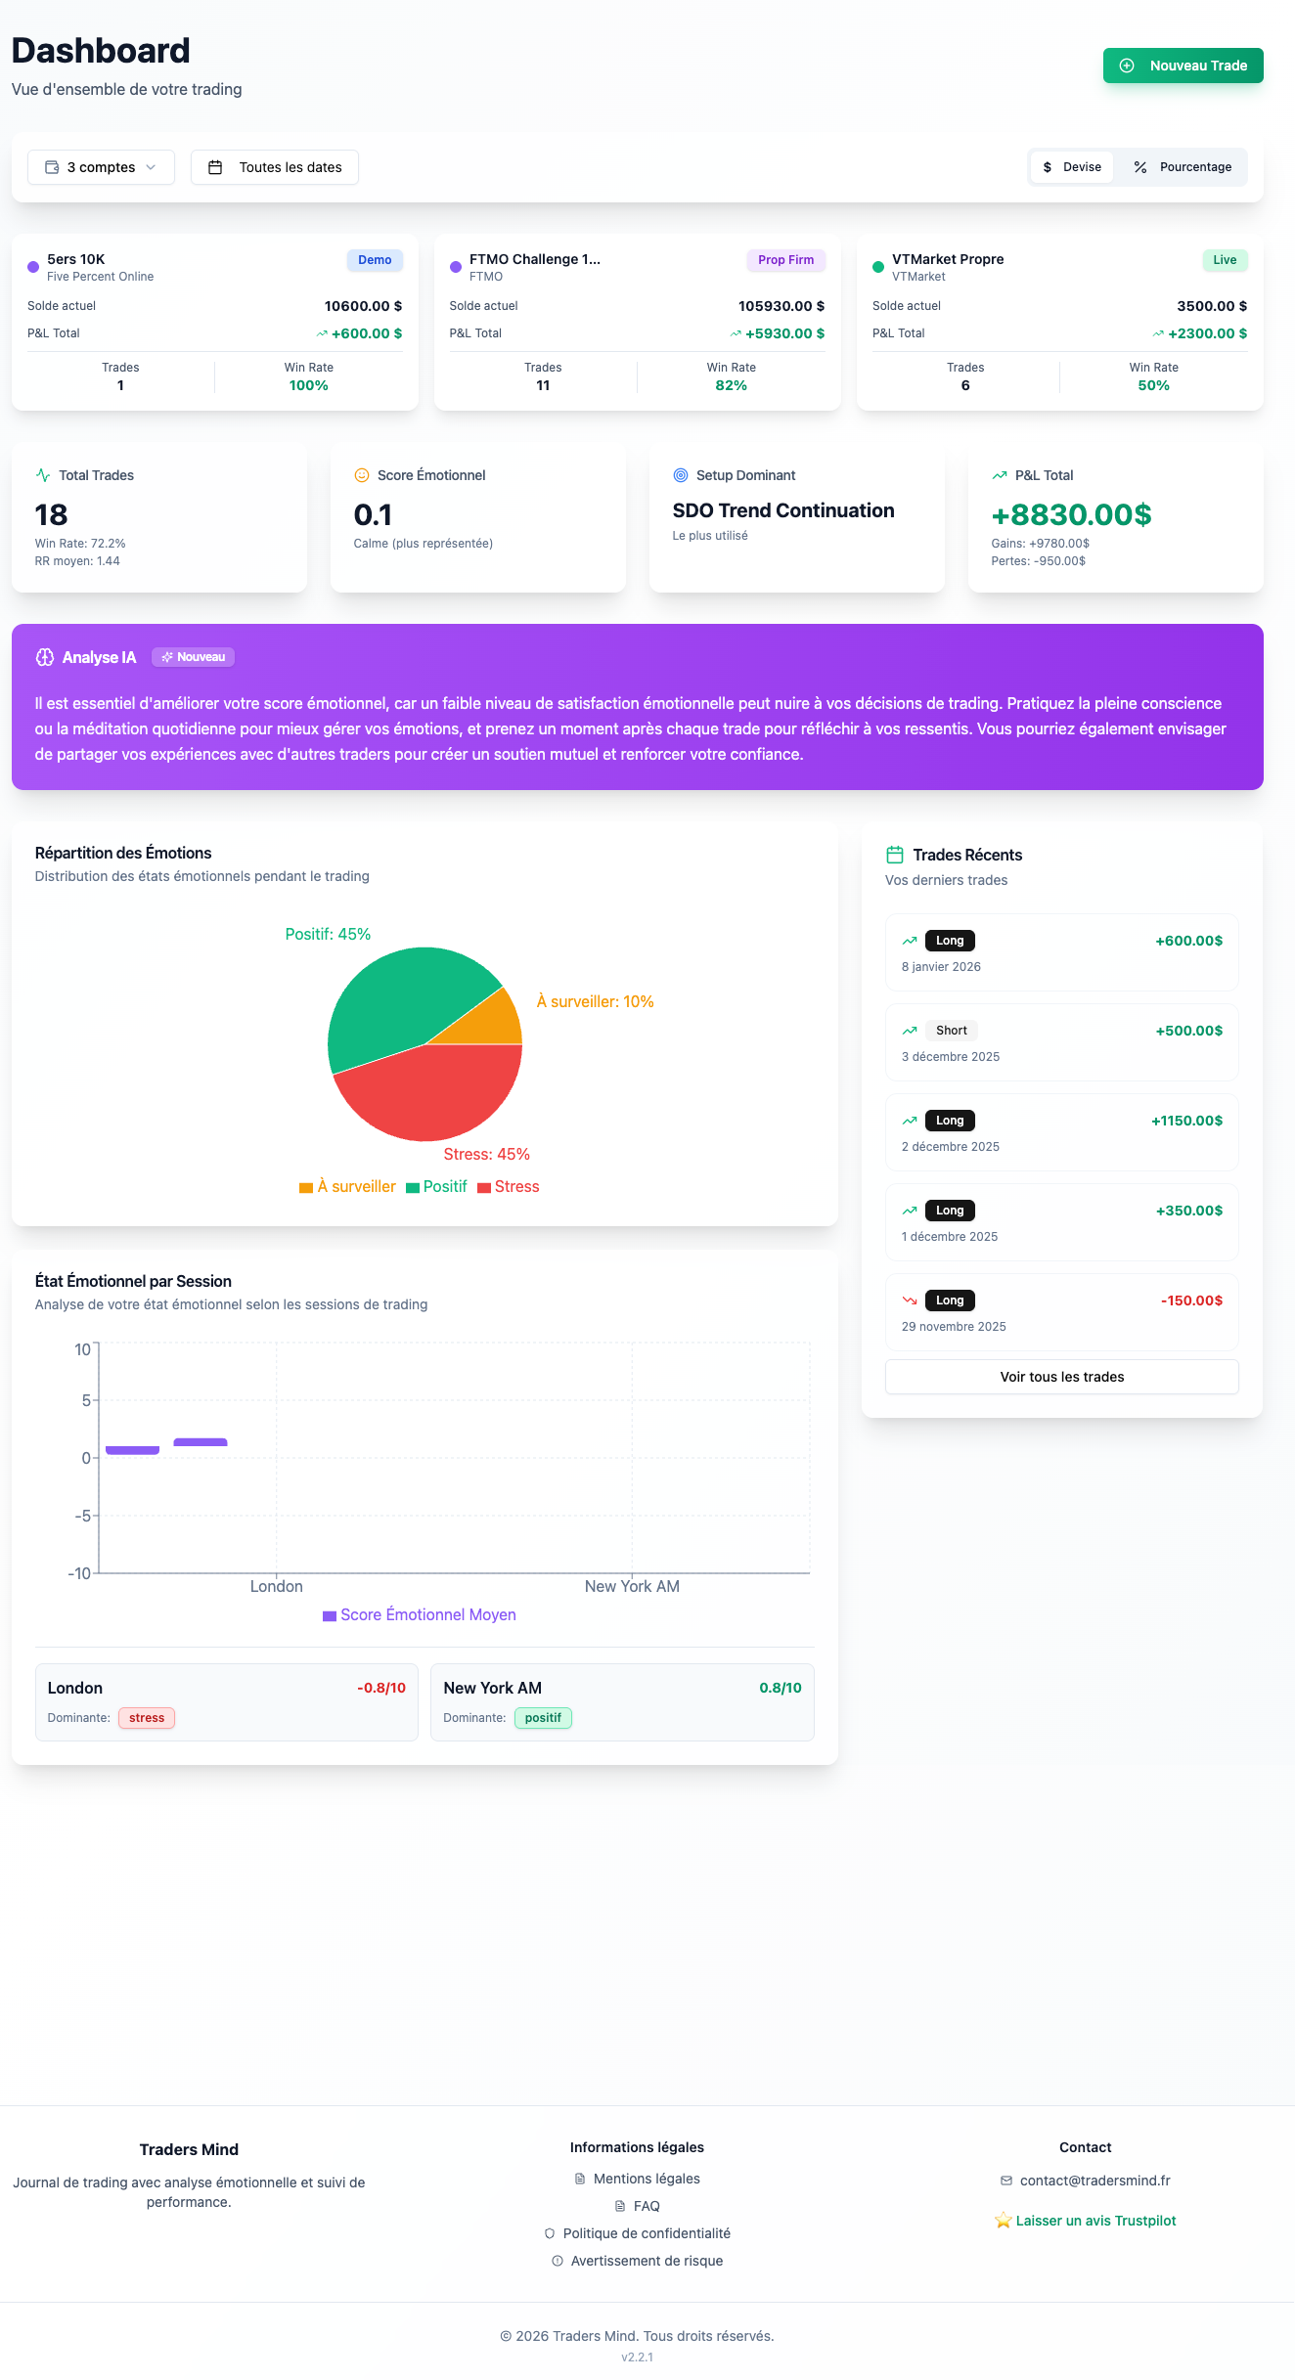Click up-trend icon on +500.00$ trade
The image size is (1295, 2380).
pos(910,1031)
